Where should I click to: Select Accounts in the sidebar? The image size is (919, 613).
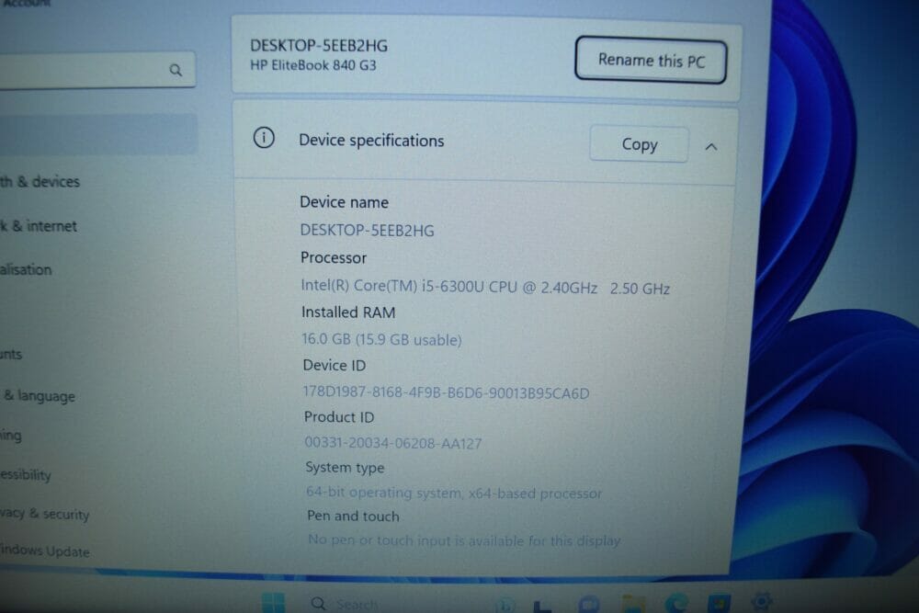[11, 355]
